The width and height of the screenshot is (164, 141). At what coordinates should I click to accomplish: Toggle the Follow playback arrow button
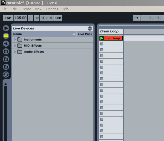point(136,18)
